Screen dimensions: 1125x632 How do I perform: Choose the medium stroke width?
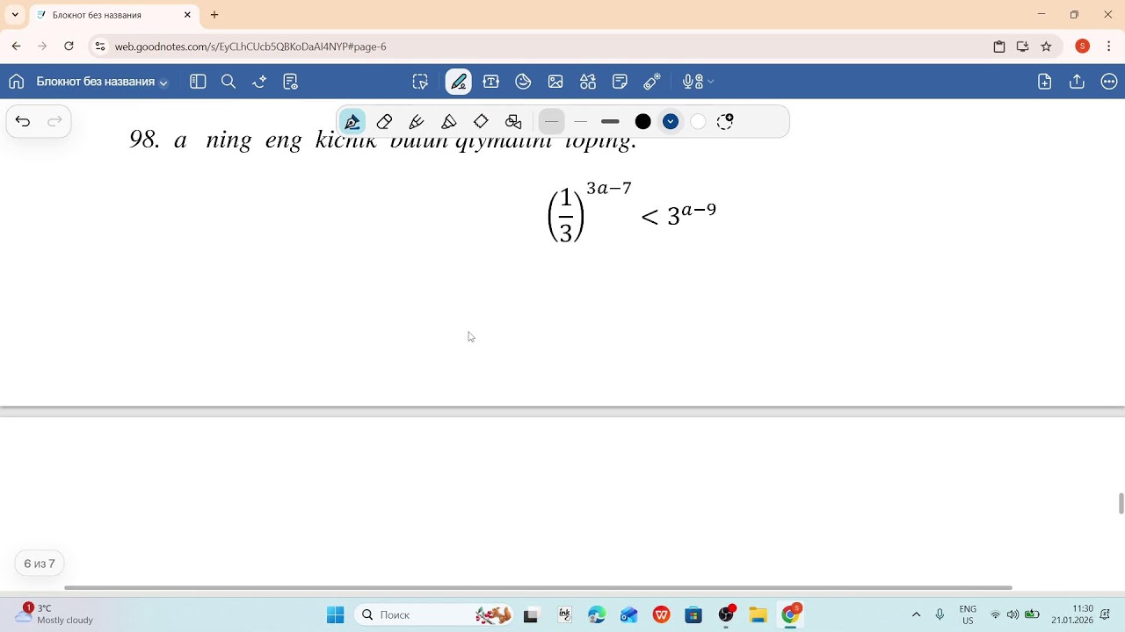580,121
